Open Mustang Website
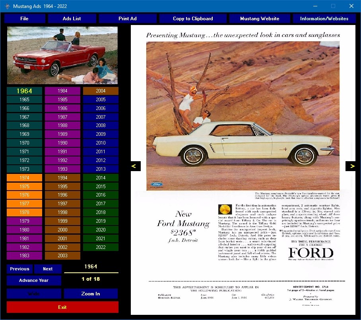The width and height of the screenshot is (361, 320). 260,19
